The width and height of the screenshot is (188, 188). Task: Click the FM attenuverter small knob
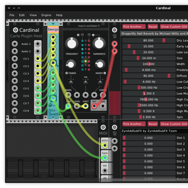pyautogui.click(x=85, y=83)
